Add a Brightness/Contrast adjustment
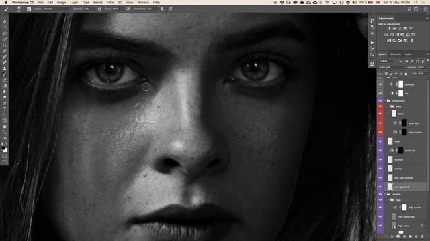Screen dimensions: 430x241 click(x=389, y=29)
